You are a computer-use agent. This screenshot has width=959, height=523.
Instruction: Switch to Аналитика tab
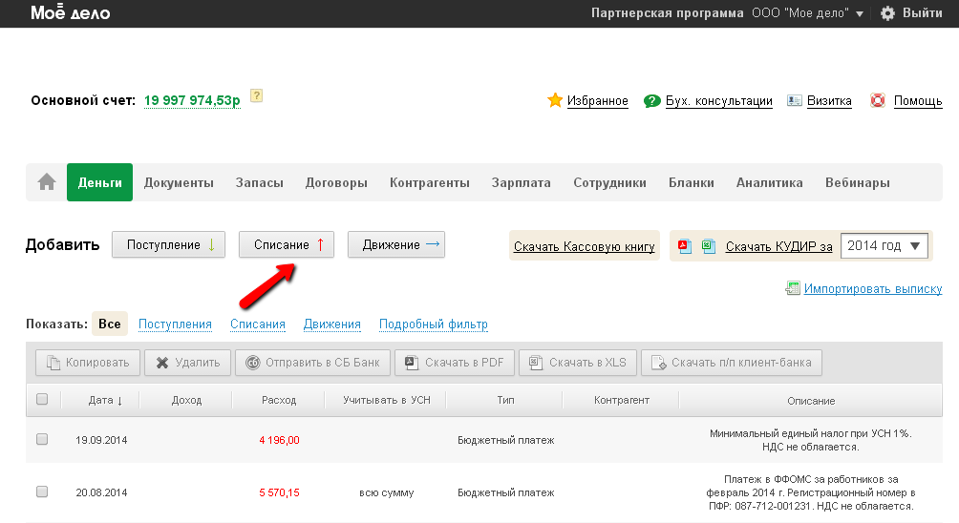coord(770,182)
